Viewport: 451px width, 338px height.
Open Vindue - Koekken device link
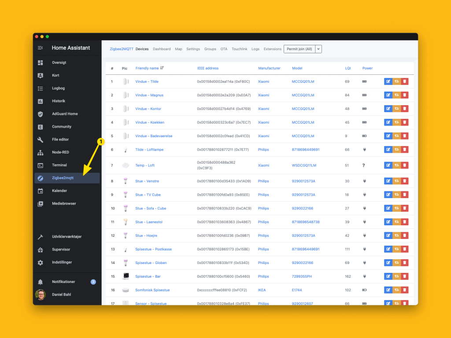[x=150, y=122]
